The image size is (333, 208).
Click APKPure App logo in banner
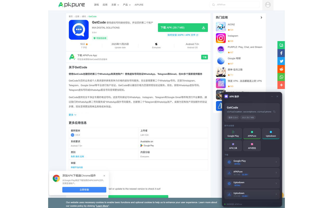tap(72, 57)
